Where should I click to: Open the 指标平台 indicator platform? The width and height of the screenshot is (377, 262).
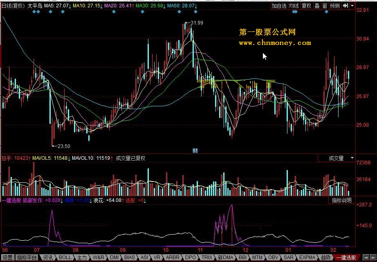(27, 258)
